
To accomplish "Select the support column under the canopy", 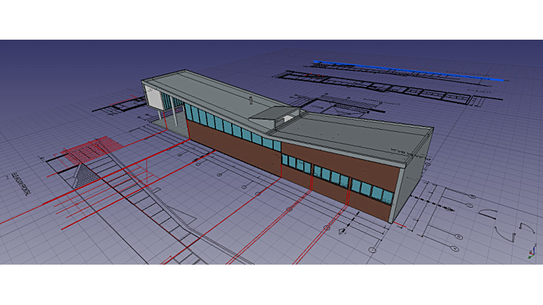I will point(161,118).
